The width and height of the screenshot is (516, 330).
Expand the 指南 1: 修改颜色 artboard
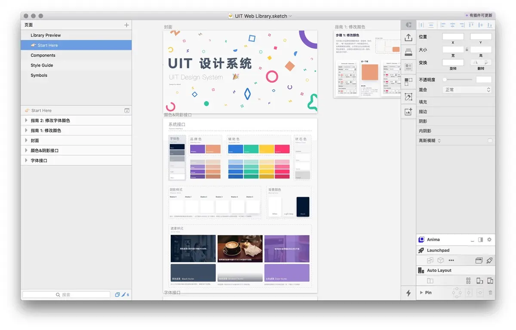[x=26, y=130]
